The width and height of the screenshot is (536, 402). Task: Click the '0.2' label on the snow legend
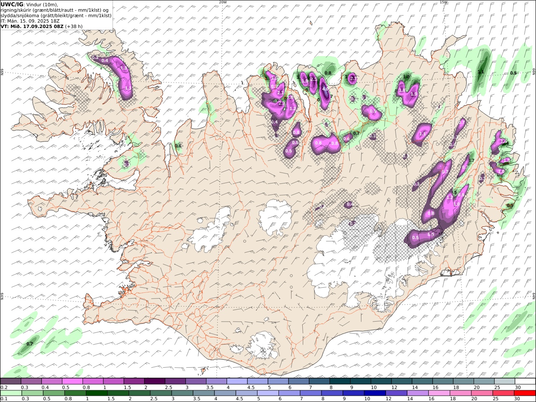coord(3,387)
